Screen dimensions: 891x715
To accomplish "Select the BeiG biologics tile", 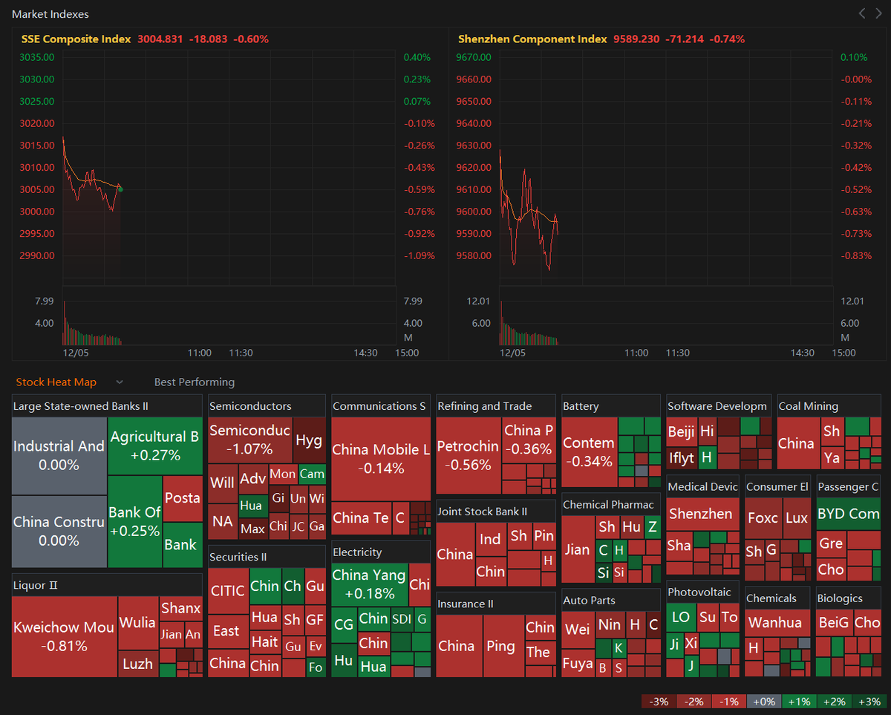I will coord(833,622).
